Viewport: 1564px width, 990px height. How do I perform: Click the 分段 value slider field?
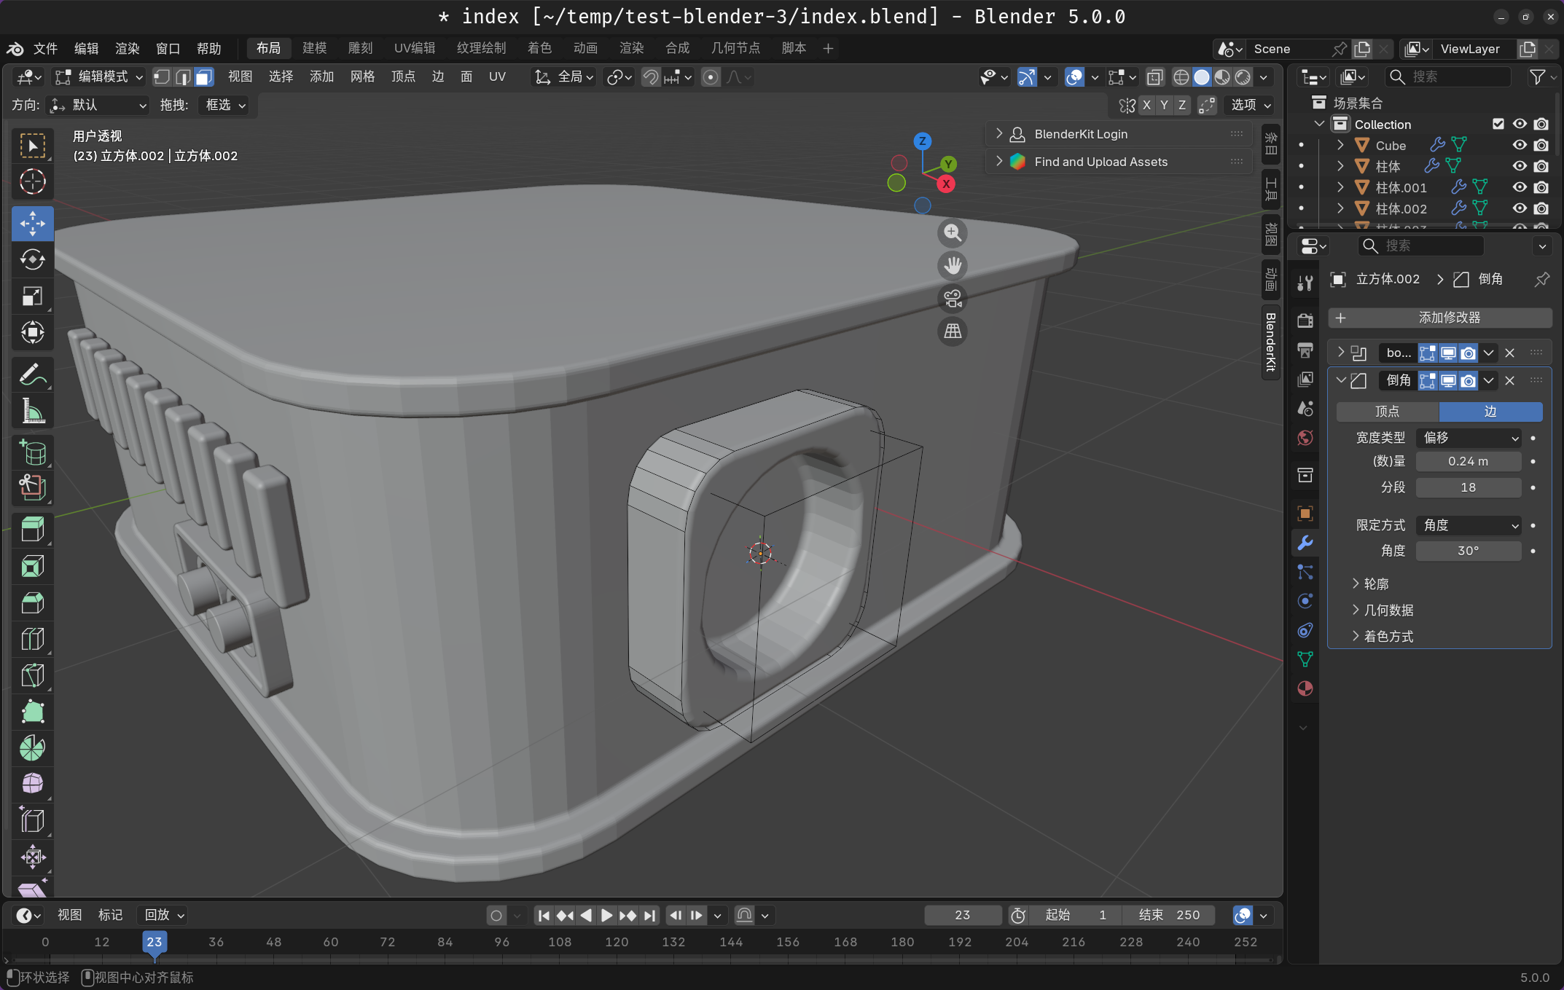pos(1468,487)
